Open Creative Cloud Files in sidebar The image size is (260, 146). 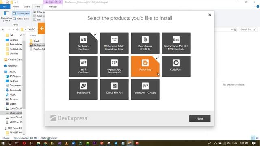point(15,60)
